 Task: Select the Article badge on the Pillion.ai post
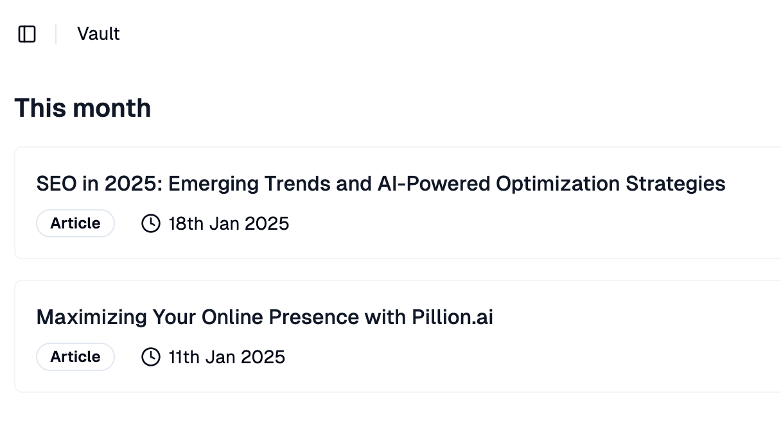tap(75, 357)
